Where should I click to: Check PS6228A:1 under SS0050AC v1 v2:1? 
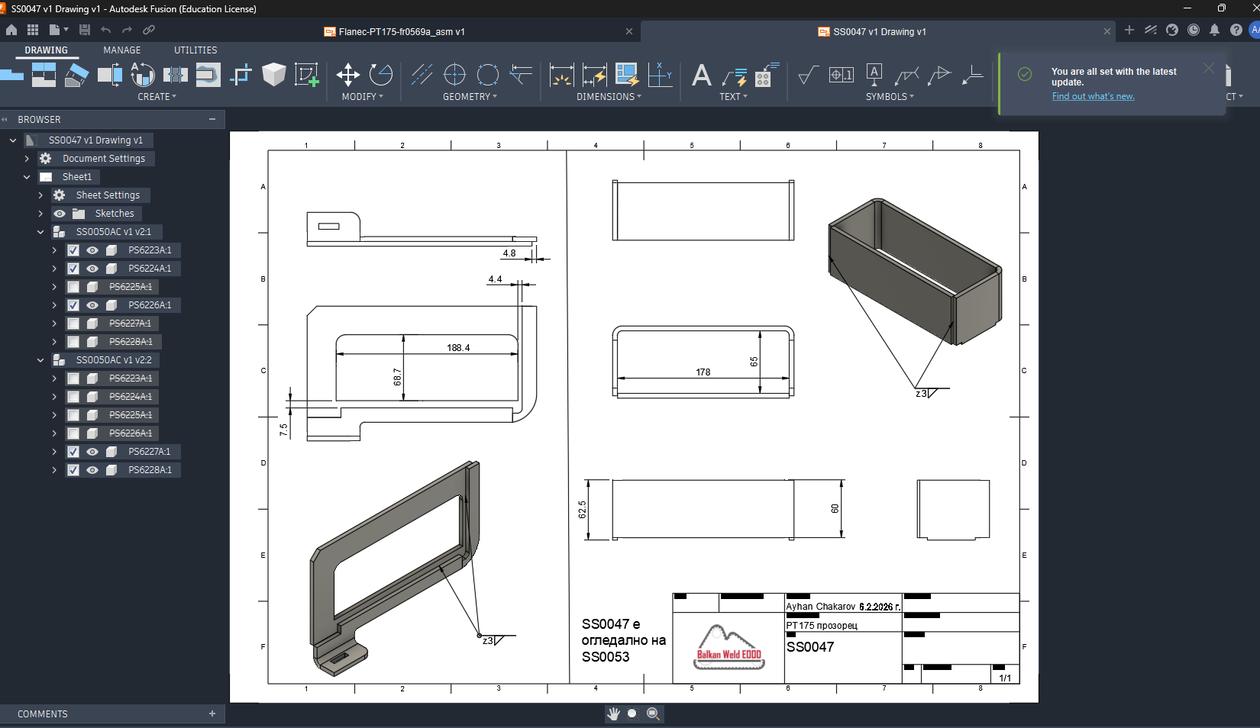pos(73,342)
